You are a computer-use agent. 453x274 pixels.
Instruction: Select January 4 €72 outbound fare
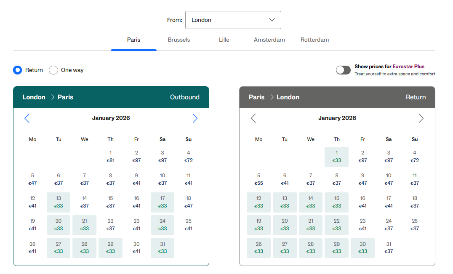coord(188,156)
